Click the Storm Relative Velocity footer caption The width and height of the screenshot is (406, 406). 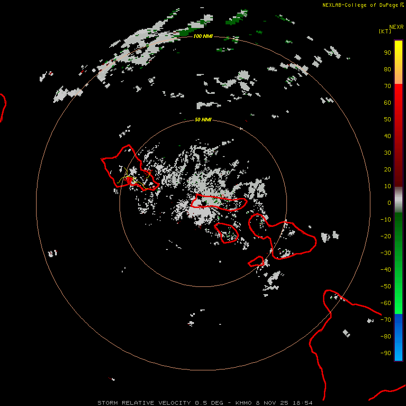(x=205, y=403)
